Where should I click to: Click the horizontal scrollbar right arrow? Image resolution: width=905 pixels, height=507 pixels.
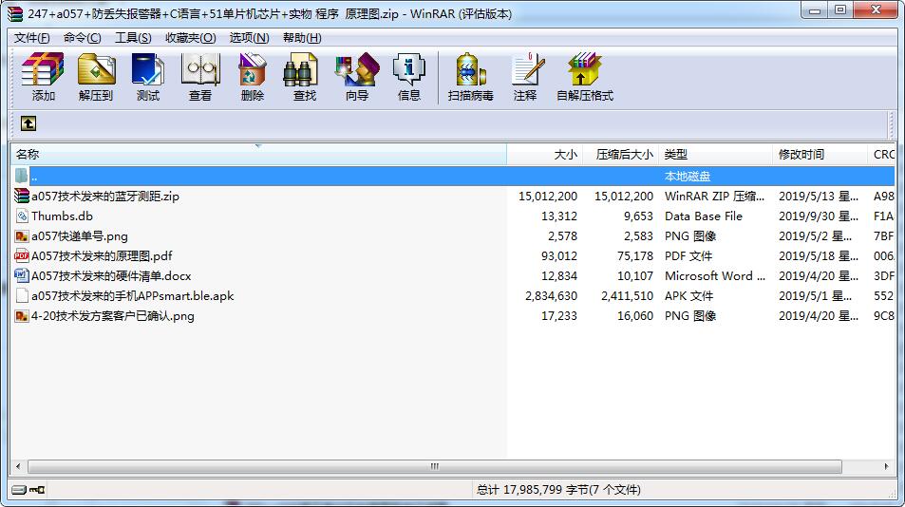[x=887, y=466]
